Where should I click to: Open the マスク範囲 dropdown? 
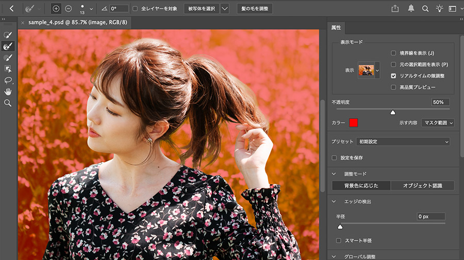pyautogui.click(x=438, y=123)
